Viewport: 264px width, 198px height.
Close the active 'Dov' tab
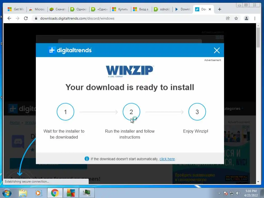click(x=210, y=9)
